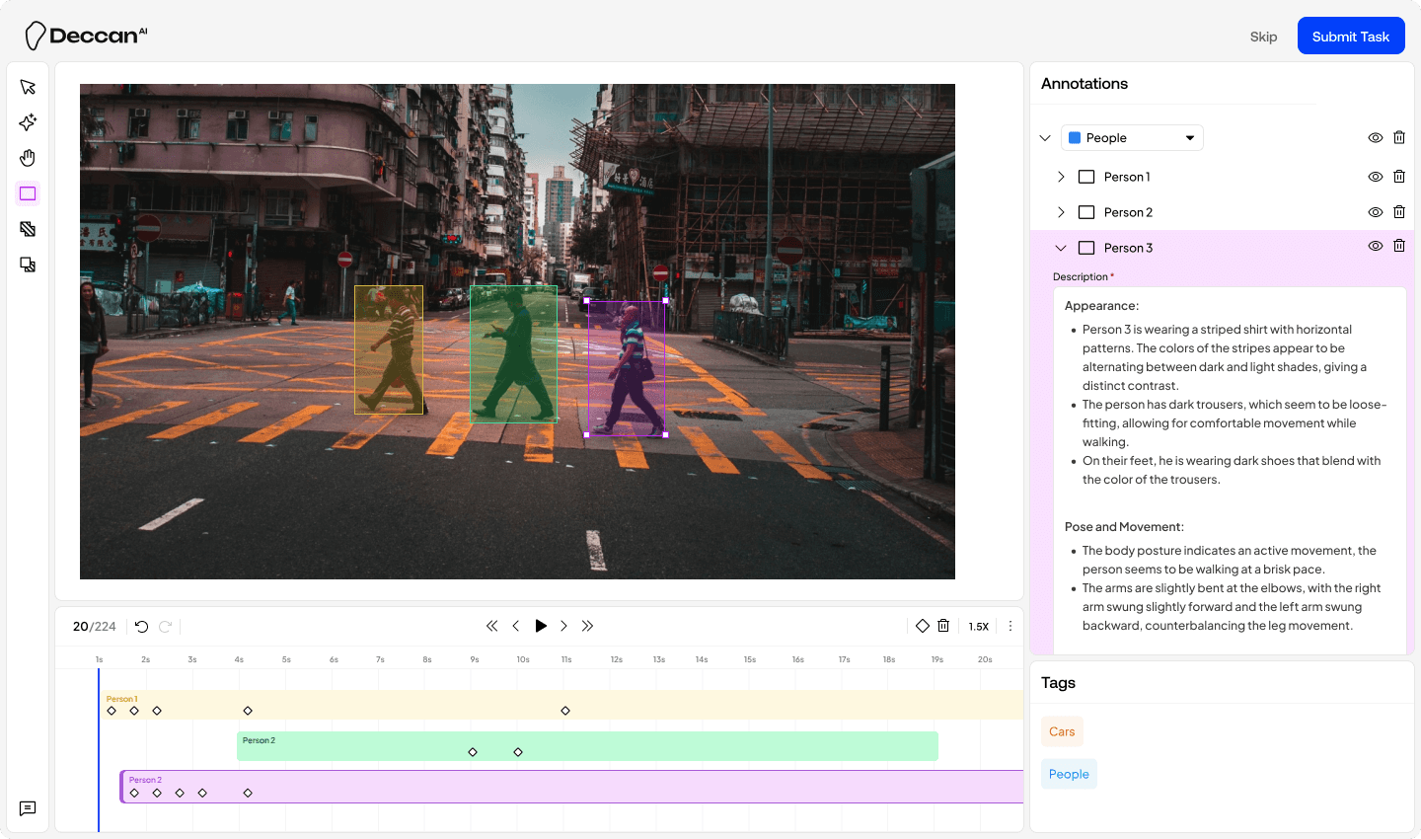
Task: Select the Cars tag
Action: (1062, 731)
